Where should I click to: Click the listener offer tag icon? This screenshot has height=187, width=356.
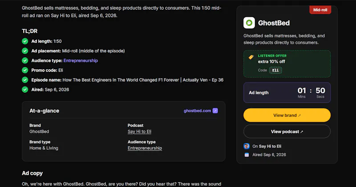251,57
